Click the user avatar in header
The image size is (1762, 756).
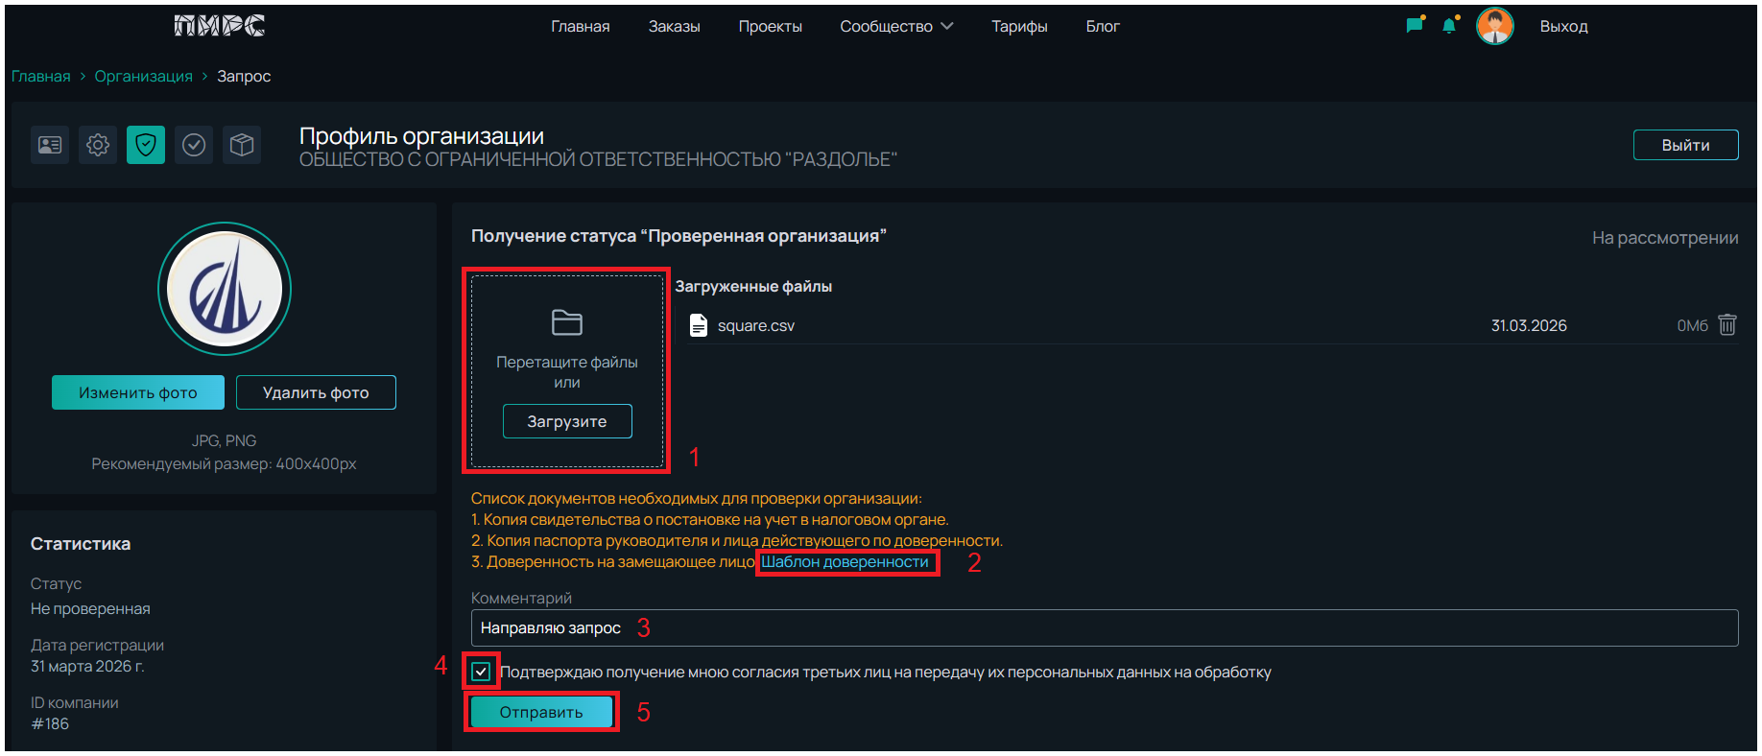(1494, 26)
